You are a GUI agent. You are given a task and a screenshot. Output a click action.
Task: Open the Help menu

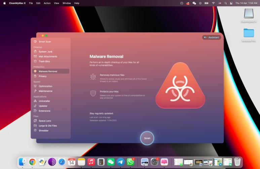tap(77, 3)
